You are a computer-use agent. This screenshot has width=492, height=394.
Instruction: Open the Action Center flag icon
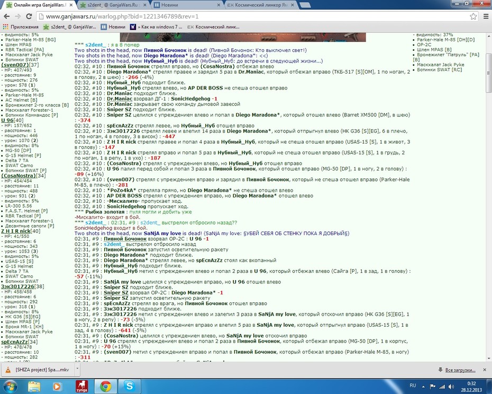tap(433, 387)
